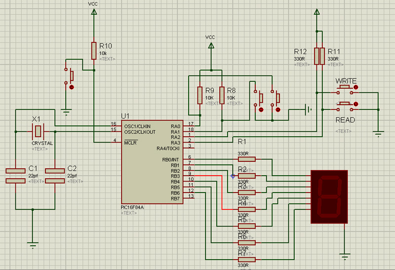Select the X1 crystal symbol
This screenshot has width=395, height=270.
38,131
